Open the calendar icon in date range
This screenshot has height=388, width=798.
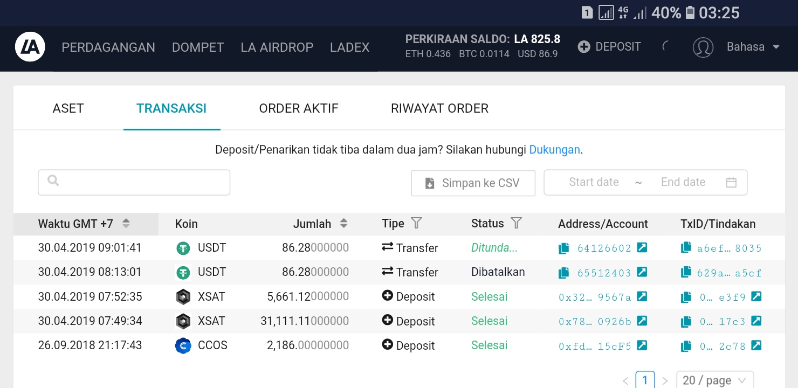point(731,182)
